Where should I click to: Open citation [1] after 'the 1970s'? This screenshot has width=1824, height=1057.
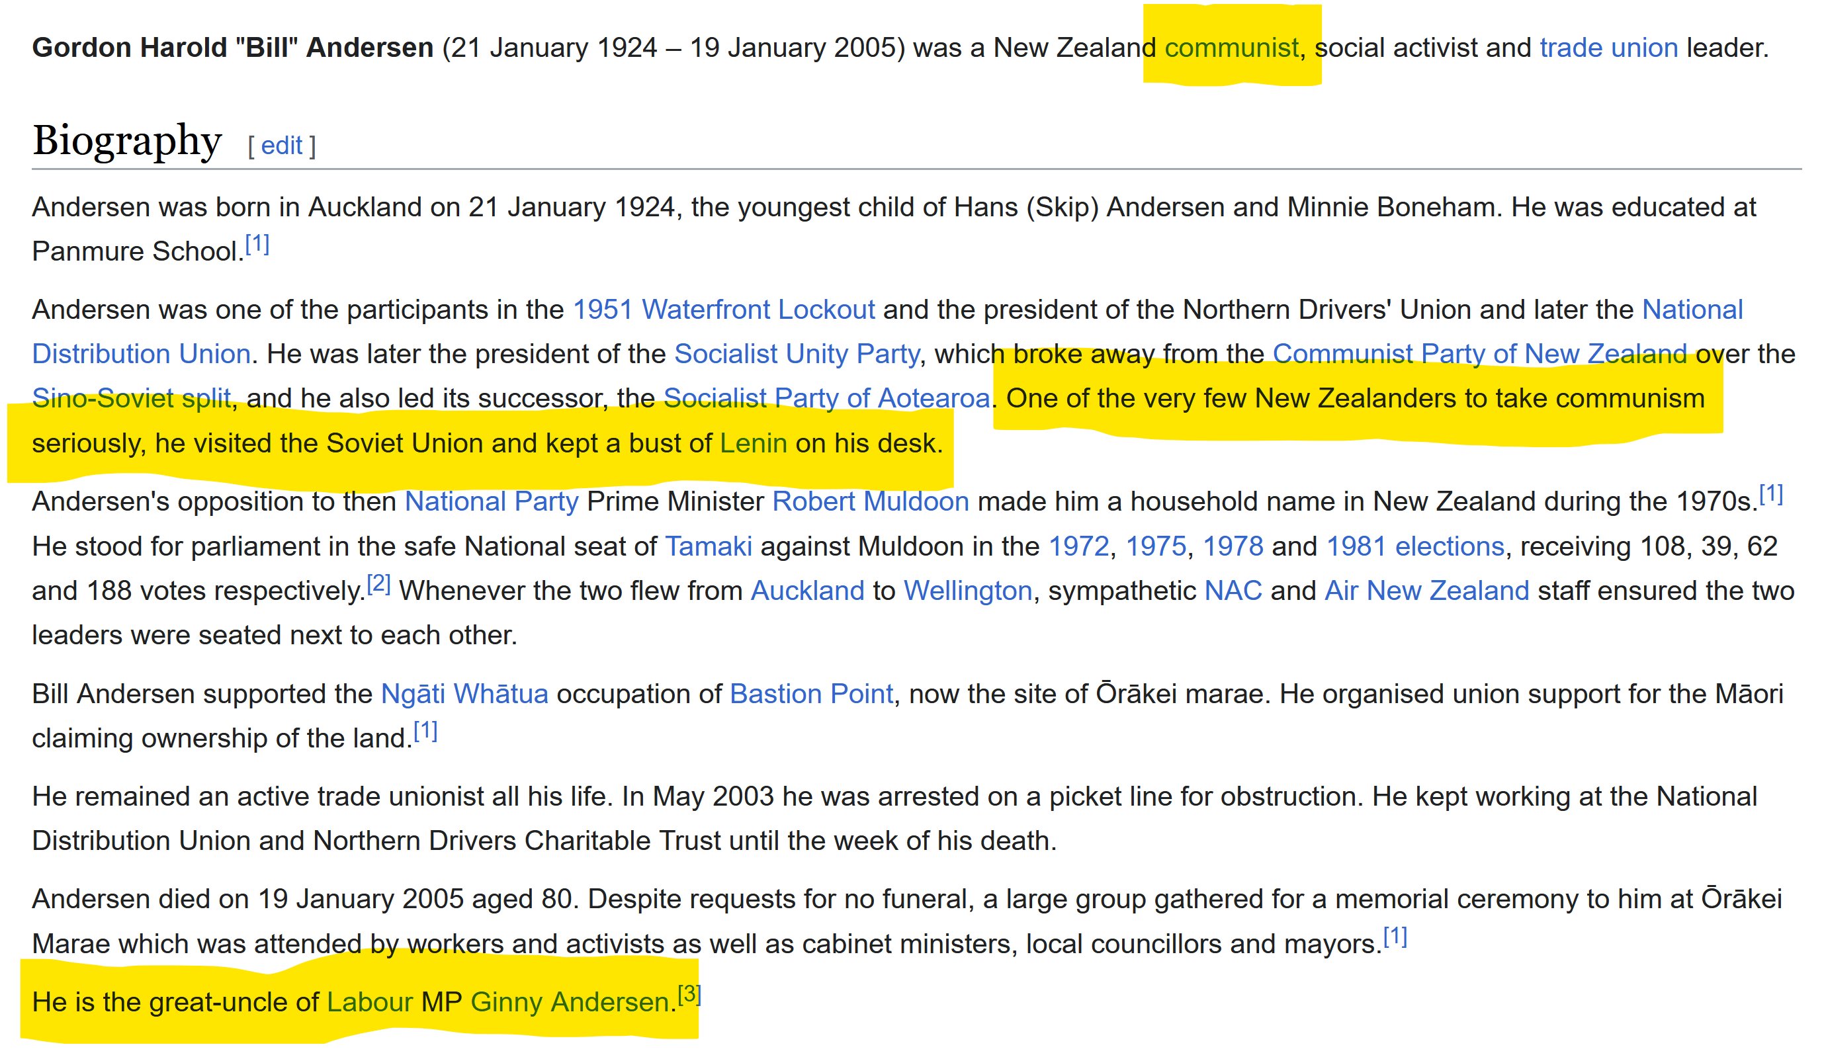(x=1770, y=495)
